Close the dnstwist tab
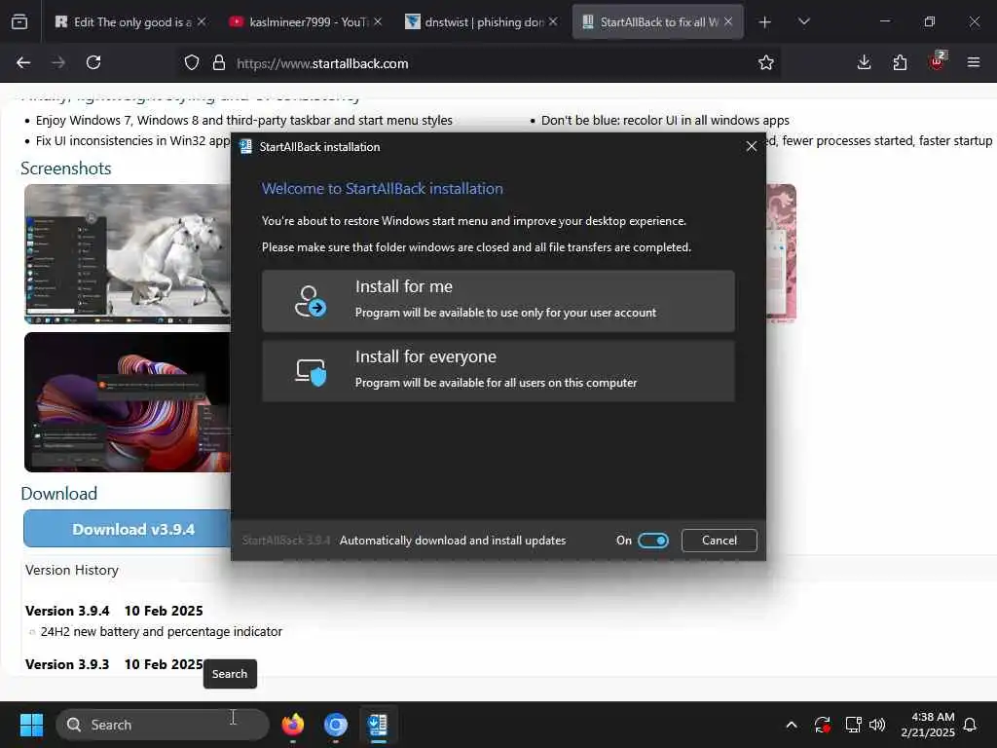The height and width of the screenshot is (748, 997). pos(553,22)
